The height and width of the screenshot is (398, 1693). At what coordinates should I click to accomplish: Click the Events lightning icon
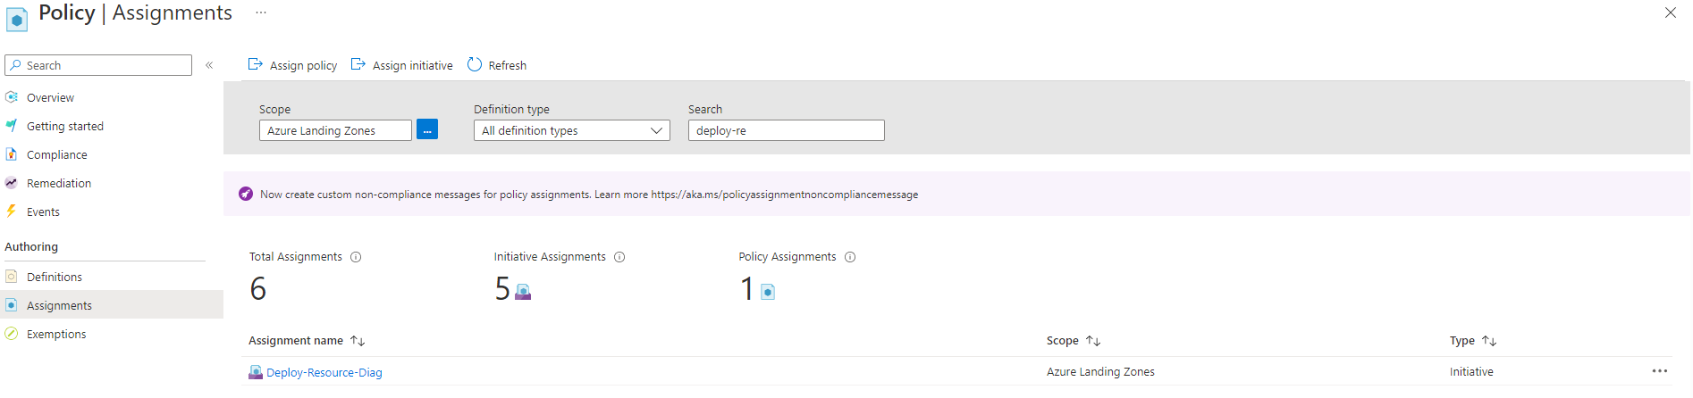coord(12,211)
